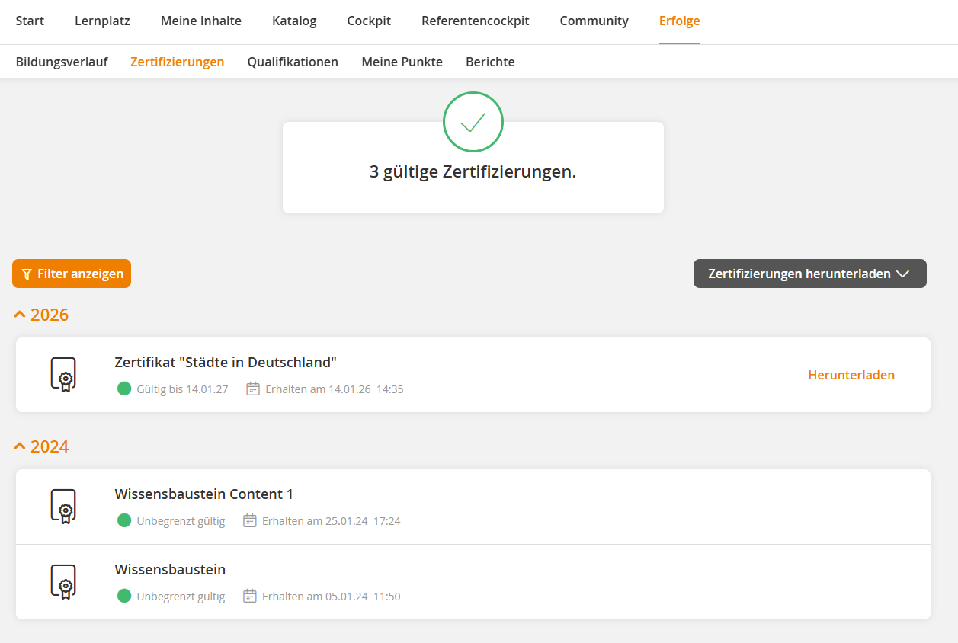958x643 pixels.
Task: Click certificate icon for "Städte in Deutschland"
Action: click(x=63, y=374)
